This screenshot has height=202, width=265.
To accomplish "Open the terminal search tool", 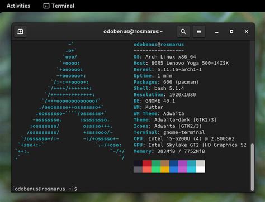I will pos(183,31).
